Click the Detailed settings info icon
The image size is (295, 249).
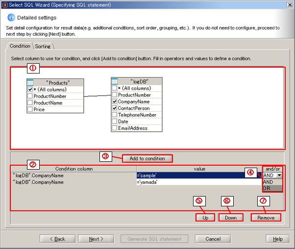point(11,18)
